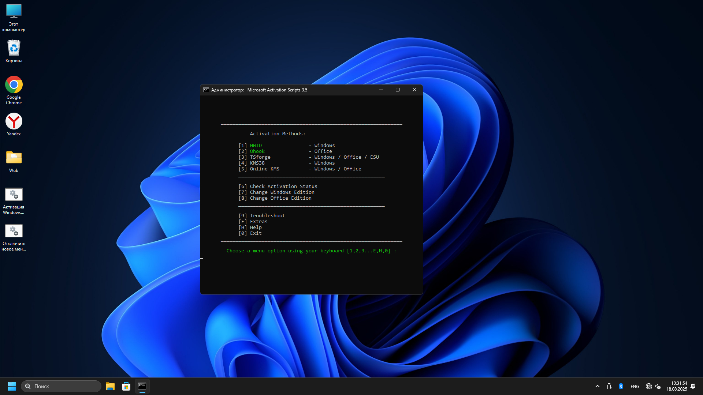Open File Explorer from the taskbar

(x=110, y=386)
